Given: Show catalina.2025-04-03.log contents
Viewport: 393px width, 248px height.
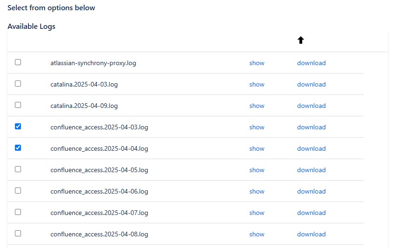Looking at the screenshot, I should pyautogui.click(x=257, y=84).
